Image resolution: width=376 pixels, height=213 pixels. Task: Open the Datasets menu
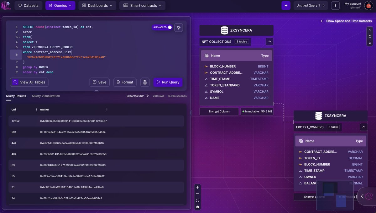click(x=28, y=5)
